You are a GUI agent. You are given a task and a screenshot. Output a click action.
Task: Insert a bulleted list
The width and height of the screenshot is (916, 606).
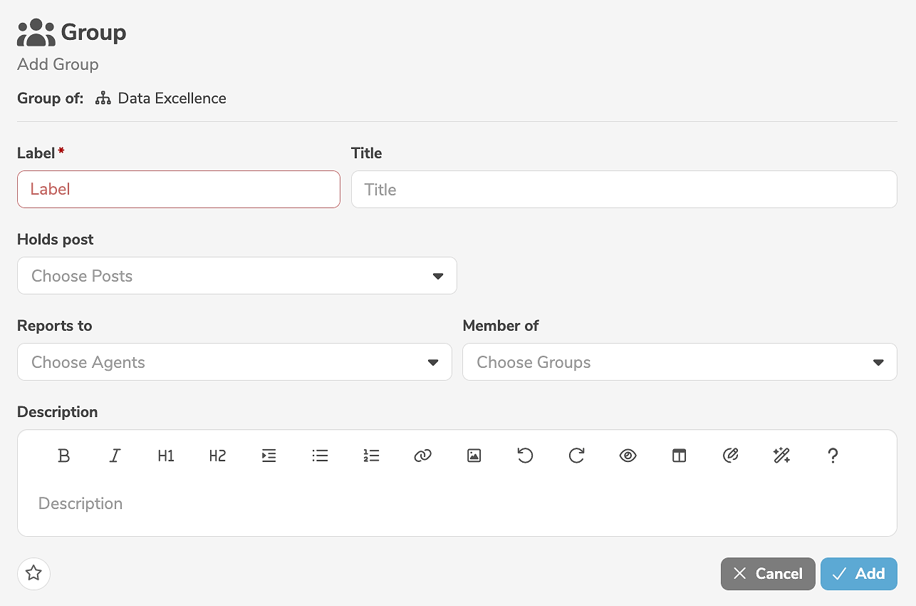320,456
